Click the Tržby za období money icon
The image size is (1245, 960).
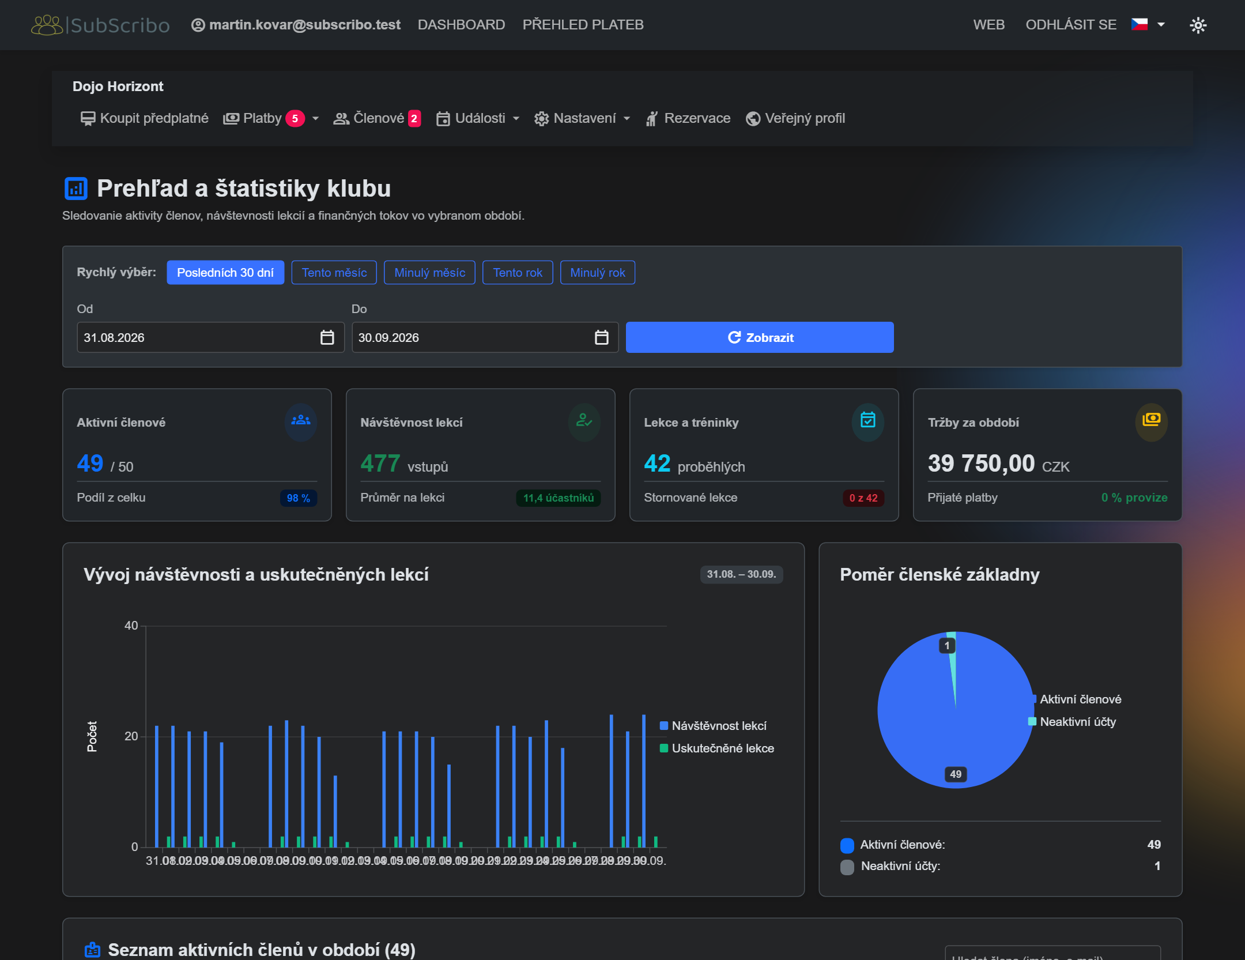[1152, 421]
